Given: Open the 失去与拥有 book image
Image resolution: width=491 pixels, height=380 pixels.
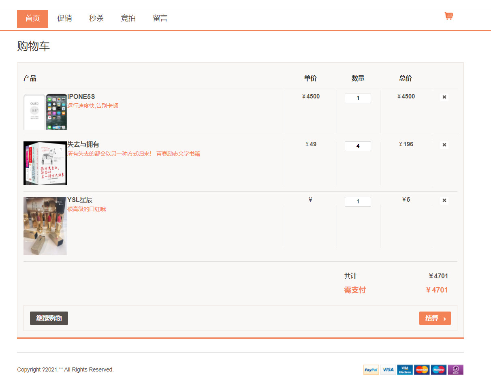Looking at the screenshot, I should [x=45, y=163].
